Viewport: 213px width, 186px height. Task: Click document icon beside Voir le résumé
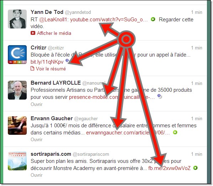click(x=32, y=68)
